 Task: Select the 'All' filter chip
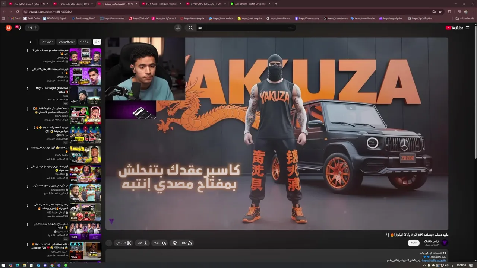click(x=97, y=42)
